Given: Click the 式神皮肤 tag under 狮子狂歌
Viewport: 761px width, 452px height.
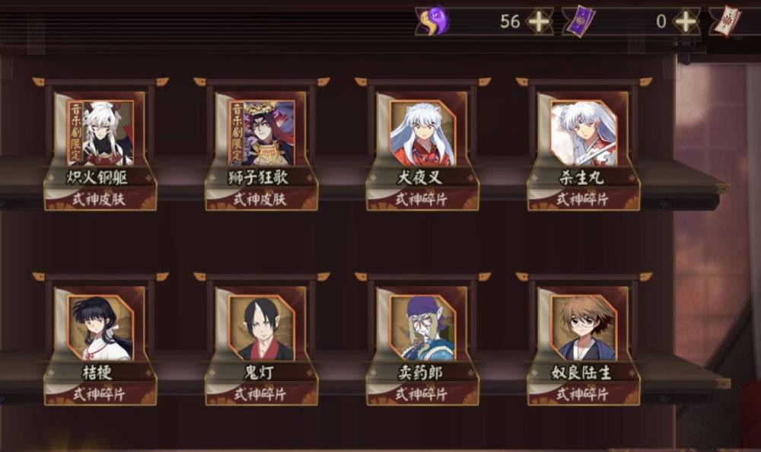Looking at the screenshot, I should (x=260, y=199).
